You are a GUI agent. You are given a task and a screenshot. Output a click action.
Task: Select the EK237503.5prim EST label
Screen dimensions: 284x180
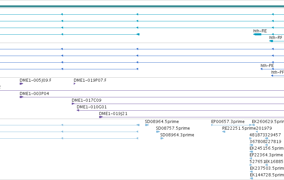[267, 168]
